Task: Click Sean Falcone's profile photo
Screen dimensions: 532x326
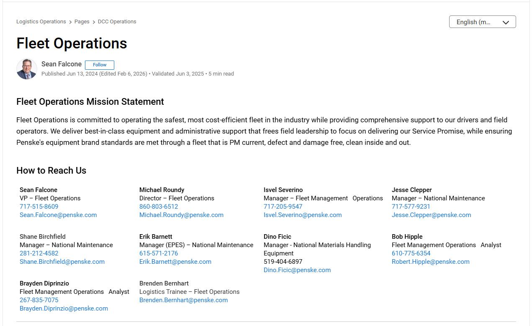Action: pos(27,69)
